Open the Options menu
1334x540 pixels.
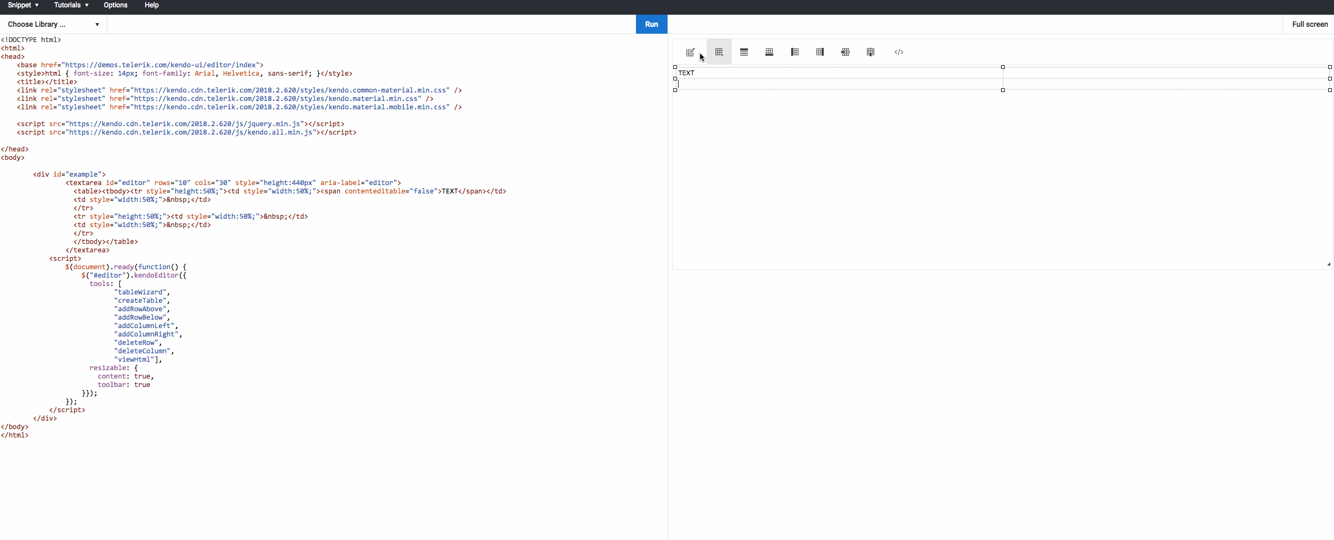(116, 5)
